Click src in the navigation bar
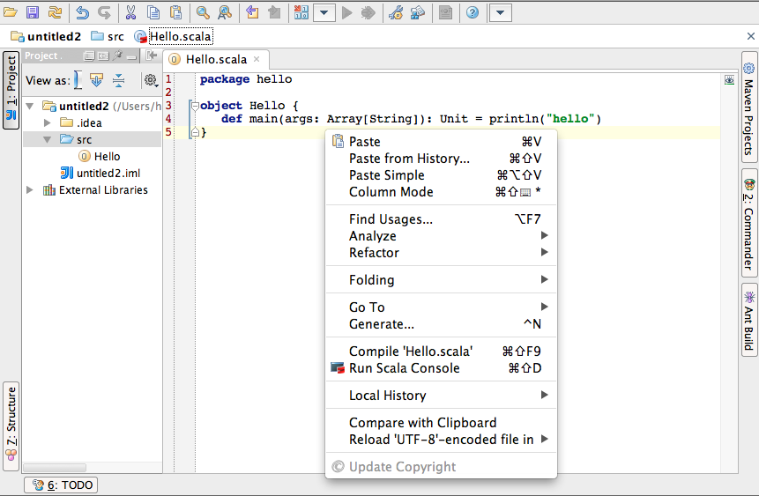 coord(108,37)
